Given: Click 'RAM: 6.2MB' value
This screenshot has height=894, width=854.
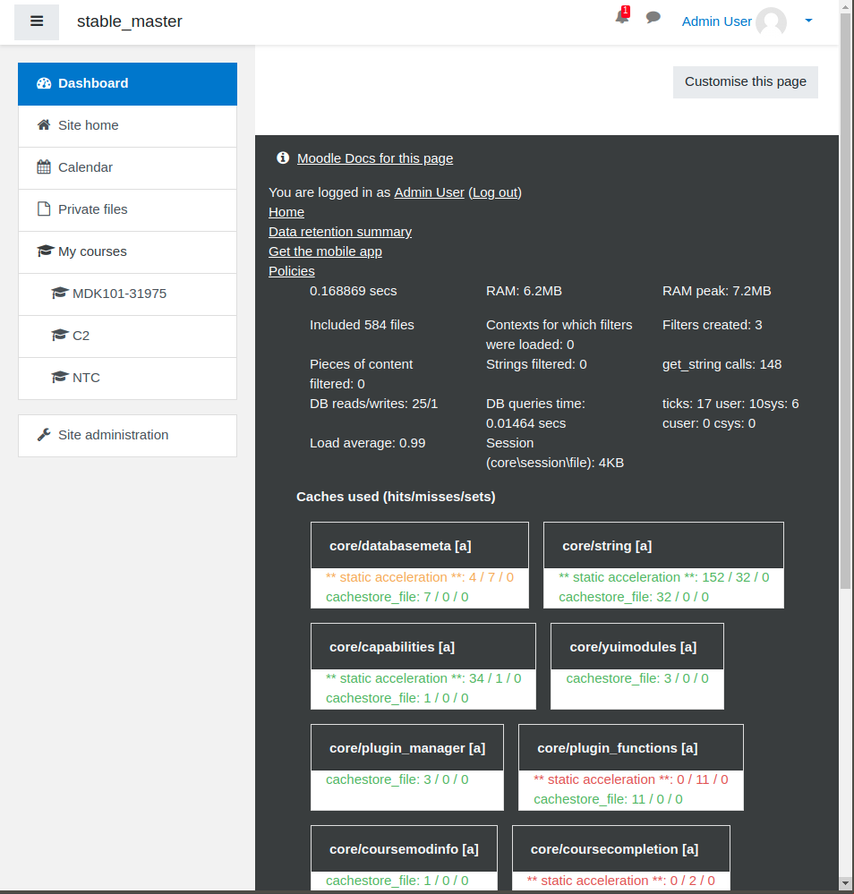Looking at the screenshot, I should coord(524,291).
